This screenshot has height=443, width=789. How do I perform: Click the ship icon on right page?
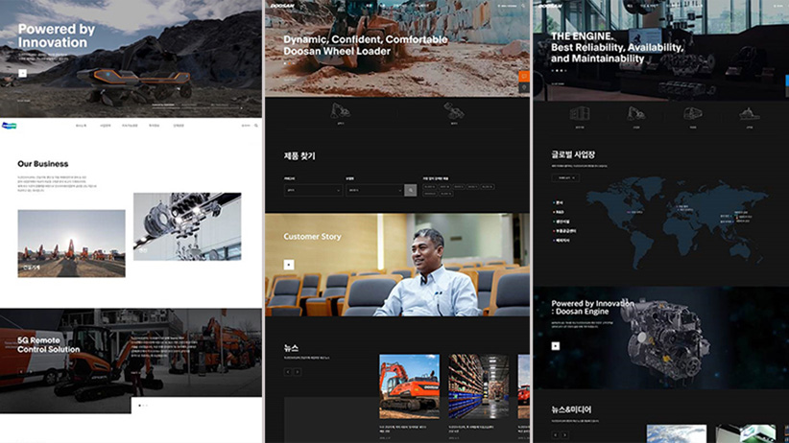coord(750,114)
